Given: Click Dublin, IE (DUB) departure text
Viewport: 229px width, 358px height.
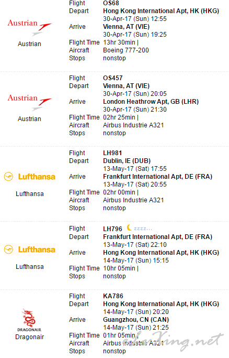Looking at the screenshot, I should pyautogui.click(x=127, y=161).
